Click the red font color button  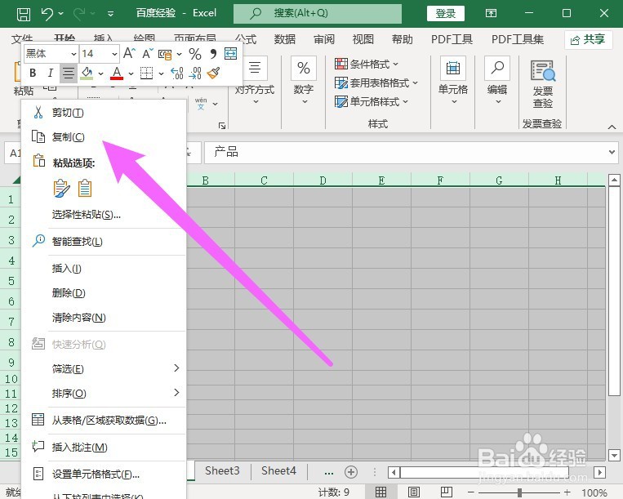(117, 74)
